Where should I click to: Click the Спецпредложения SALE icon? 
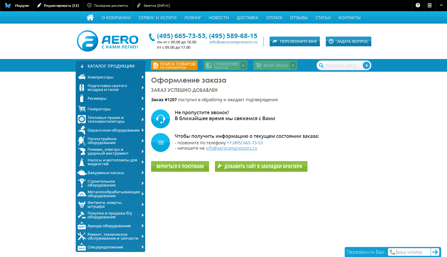tap(82, 247)
